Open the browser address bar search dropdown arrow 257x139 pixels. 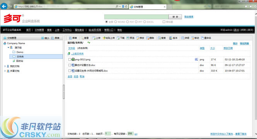click(x=120, y=7)
